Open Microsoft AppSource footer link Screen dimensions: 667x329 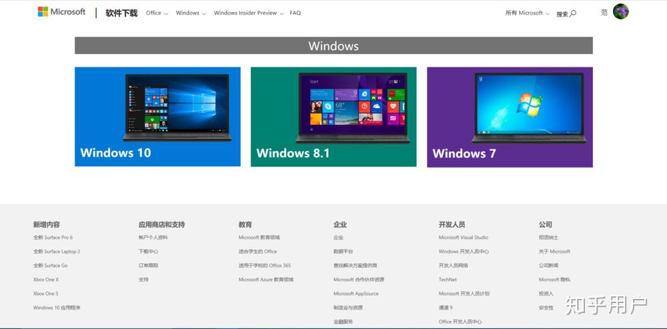point(356,294)
